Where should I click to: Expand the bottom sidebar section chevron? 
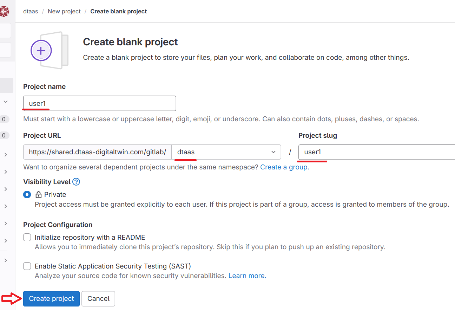click(x=6, y=260)
